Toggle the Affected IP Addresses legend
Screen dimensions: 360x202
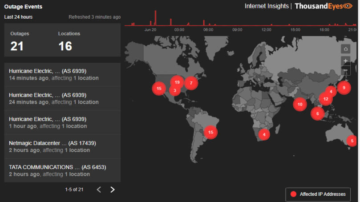[317, 194]
